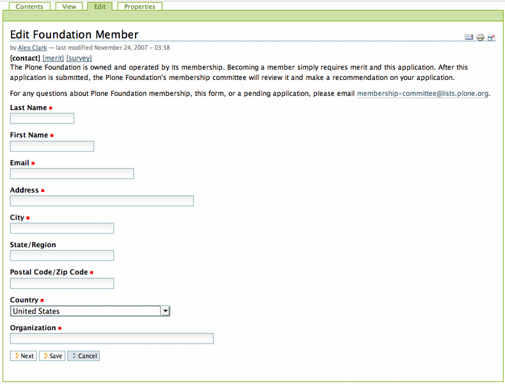Image resolution: width=505 pixels, height=384 pixels.
Task: Select the Address text field
Action: click(x=102, y=201)
